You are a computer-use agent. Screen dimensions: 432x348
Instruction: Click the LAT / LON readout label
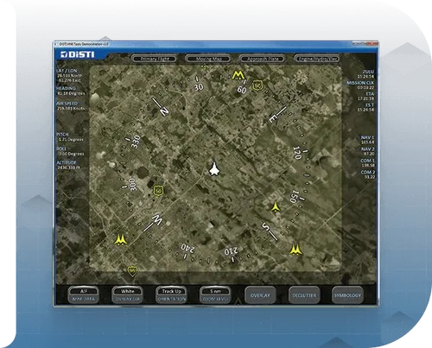point(67,71)
